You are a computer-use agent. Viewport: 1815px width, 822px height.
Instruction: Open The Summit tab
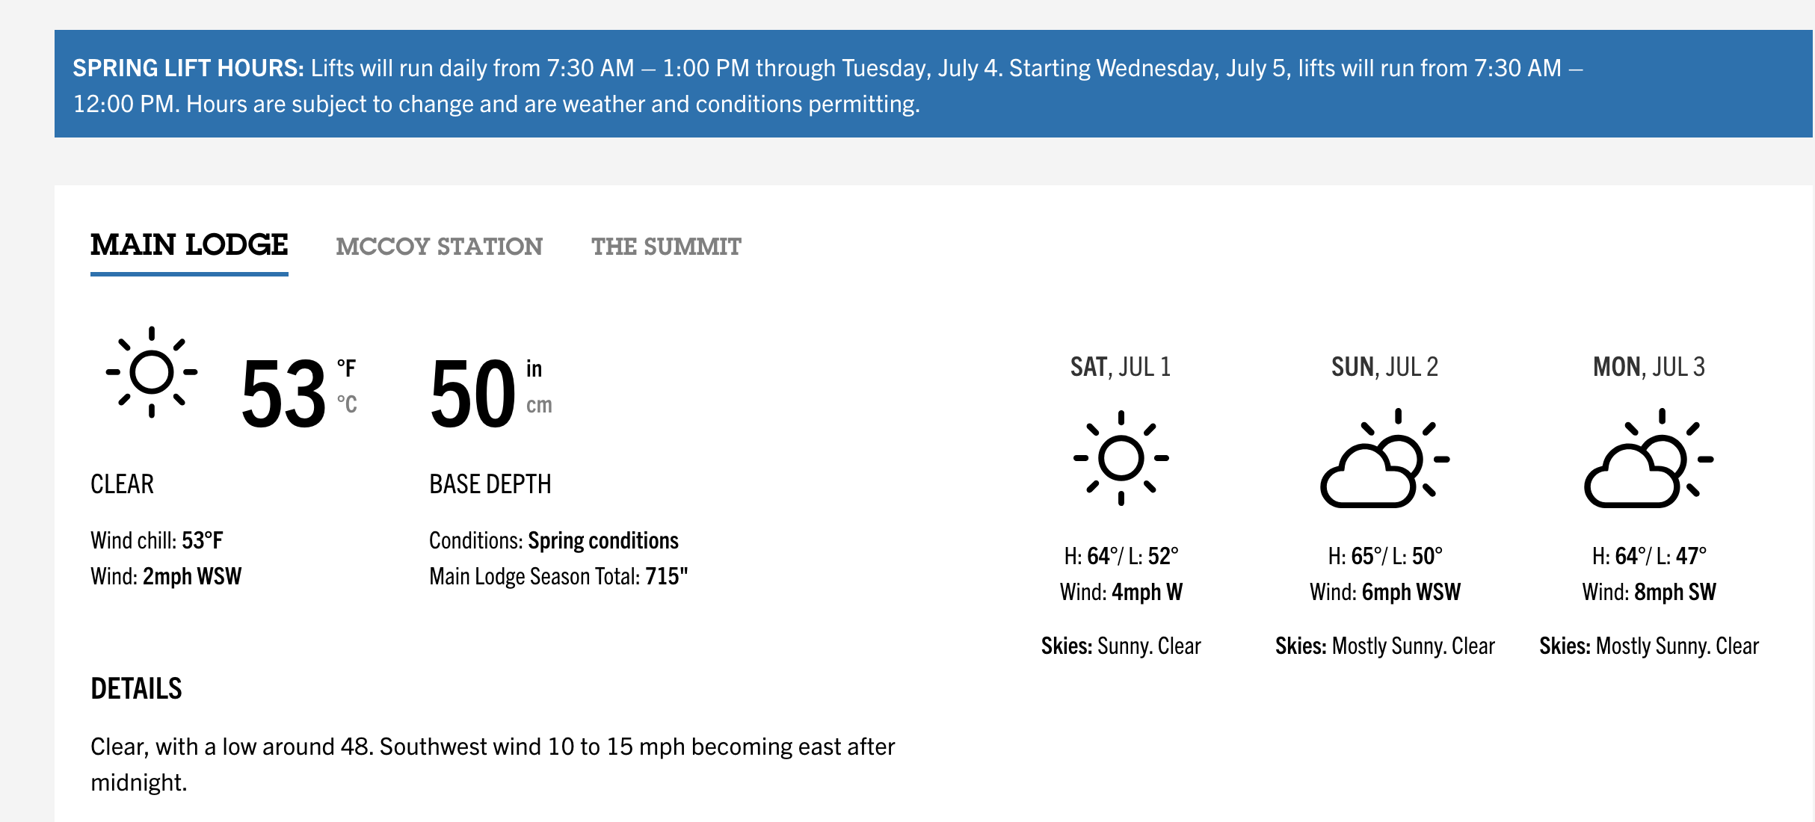tap(666, 247)
